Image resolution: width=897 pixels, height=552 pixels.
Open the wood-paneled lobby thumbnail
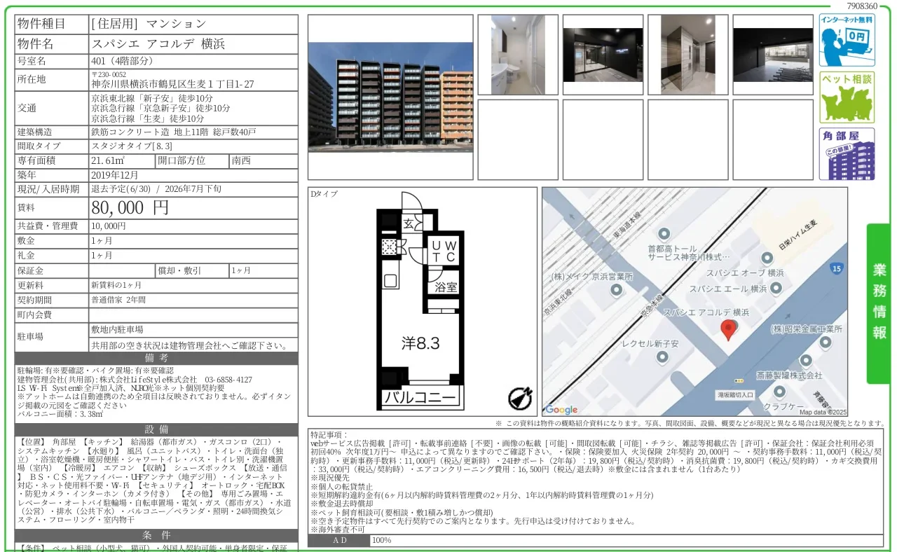click(x=688, y=55)
